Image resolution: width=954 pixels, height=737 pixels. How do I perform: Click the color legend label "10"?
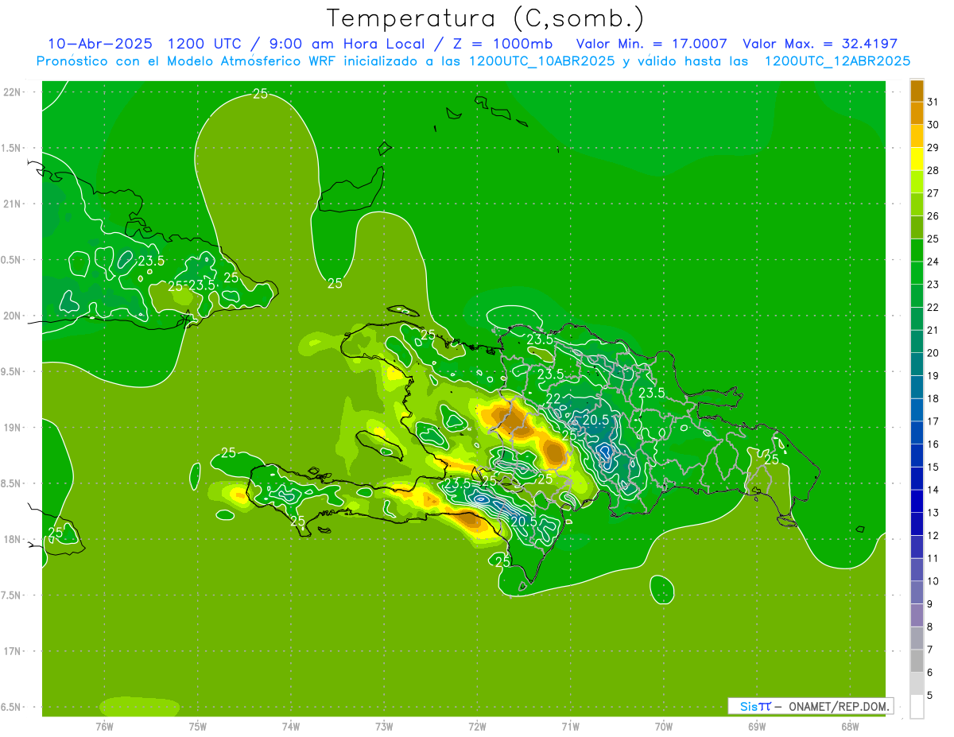(x=933, y=581)
